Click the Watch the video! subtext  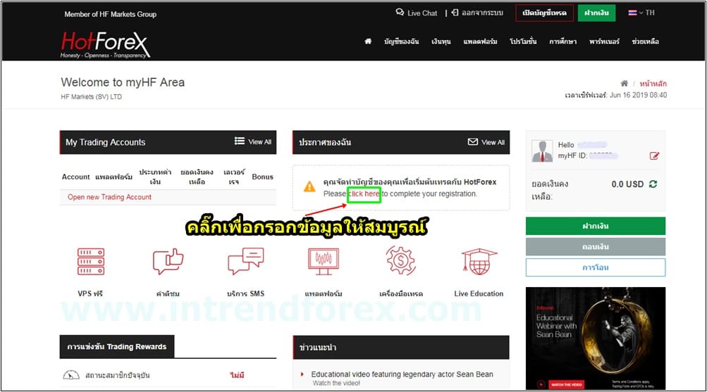point(336,384)
